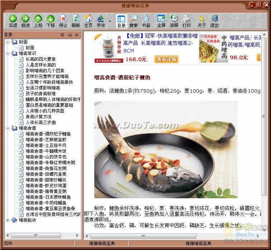Screen dimensions: 271x250
Task: Expand the 增高秘诀 tree node
Action: pyautogui.click(x=8, y=220)
